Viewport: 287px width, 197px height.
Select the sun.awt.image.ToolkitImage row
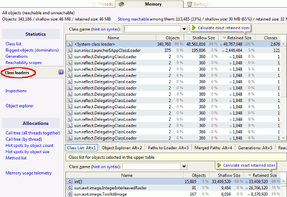(x=174, y=194)
